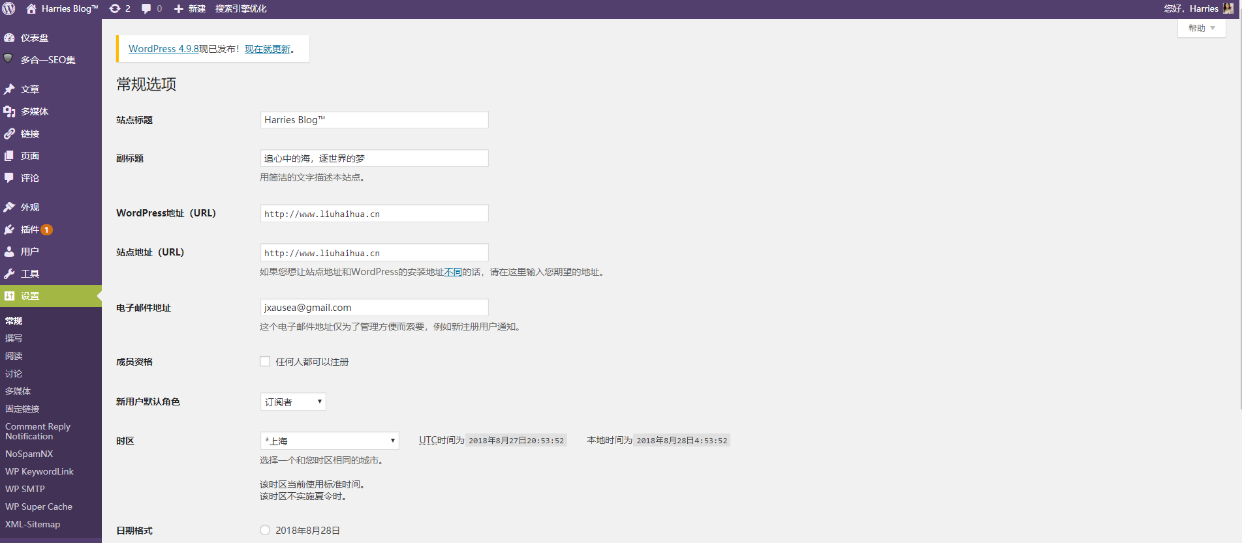Image resolution: width=1242 pixels, height=543 pixels.
Task: Click the 现在就更新 update link
Action: click(x=268, y=49)
